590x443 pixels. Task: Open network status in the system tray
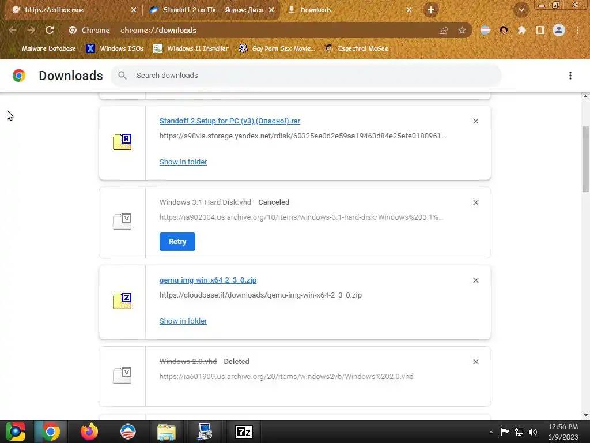pyautogui.click(x=519, y=431)
